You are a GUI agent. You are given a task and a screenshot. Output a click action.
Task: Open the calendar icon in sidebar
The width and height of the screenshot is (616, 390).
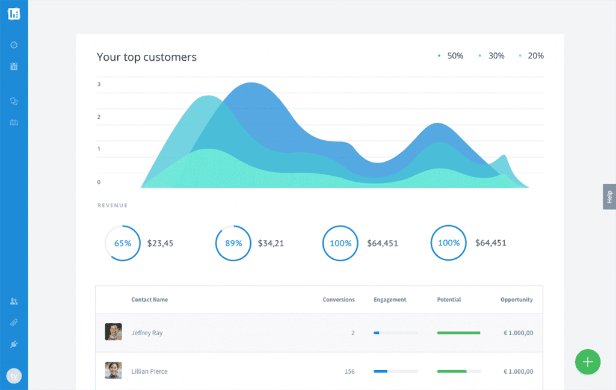pyautogui.click(x=14, y=66)
